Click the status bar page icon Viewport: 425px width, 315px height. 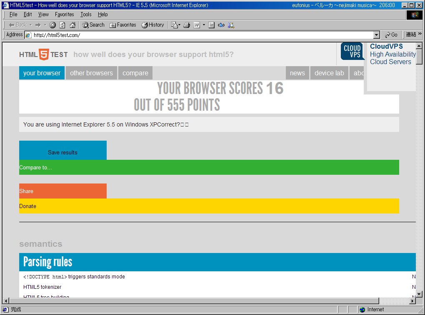tap(5, 310)
